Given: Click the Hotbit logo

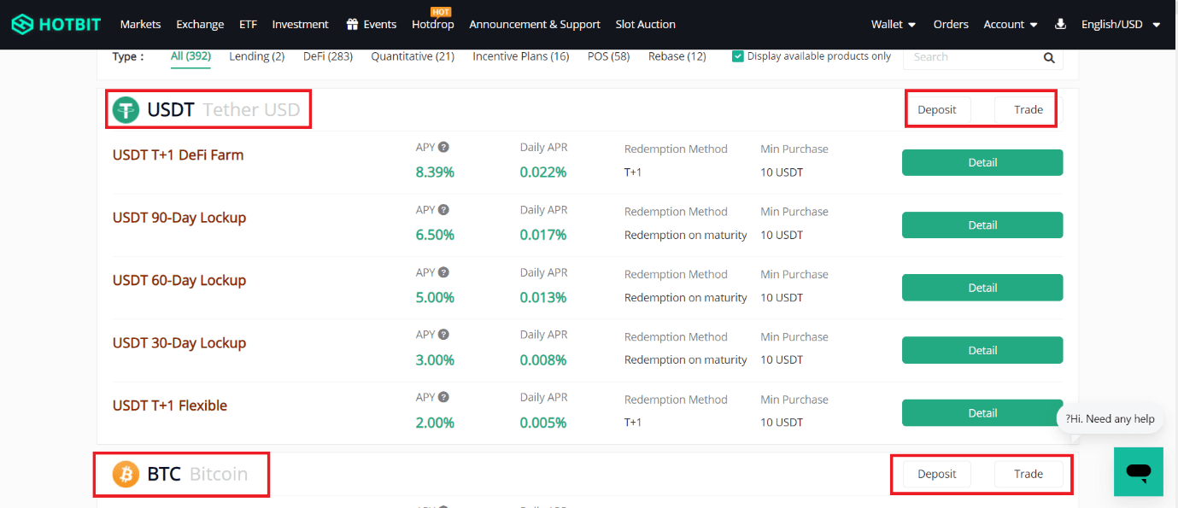Looking at the screenshot, I should click(x=57, y=24).
